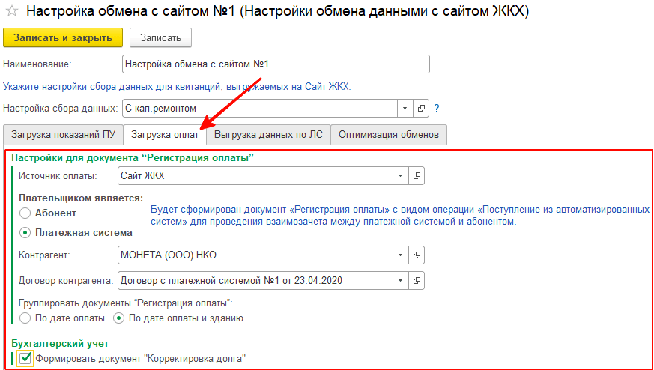Mark this form as favorite with star icon

click(12, 11)
